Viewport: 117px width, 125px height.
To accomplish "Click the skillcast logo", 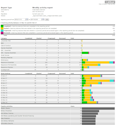I will [110, 2].
